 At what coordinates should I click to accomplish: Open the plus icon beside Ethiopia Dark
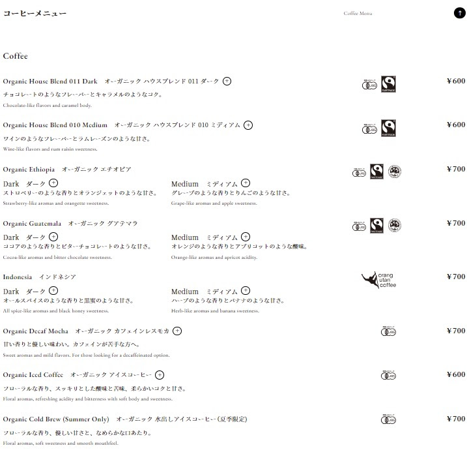[53, 183]
